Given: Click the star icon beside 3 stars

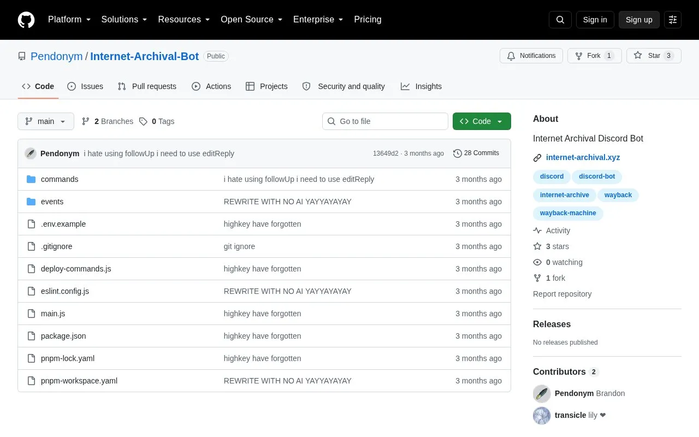Looking at the screenshot, I should (537, 246).
